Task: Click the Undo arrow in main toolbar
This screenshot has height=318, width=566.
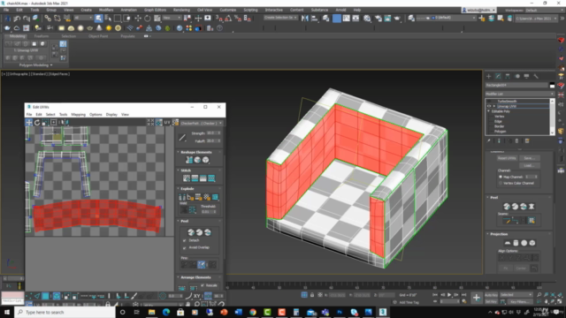Action: [x=17, y=18]
